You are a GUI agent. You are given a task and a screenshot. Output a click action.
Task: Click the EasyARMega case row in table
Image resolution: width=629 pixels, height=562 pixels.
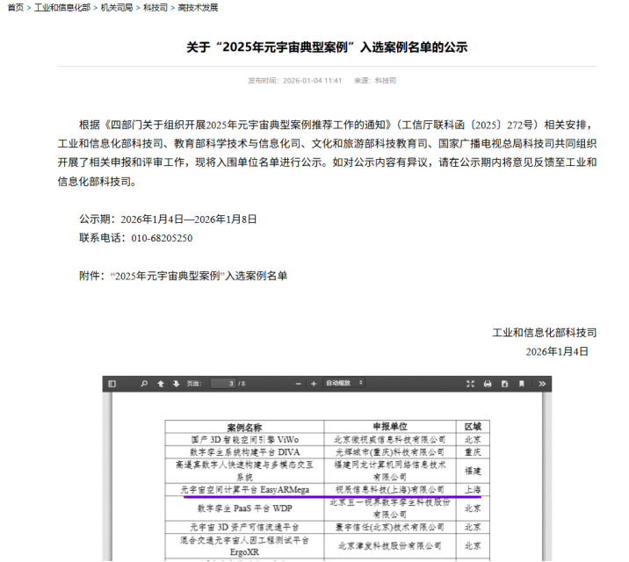point(243,489)
